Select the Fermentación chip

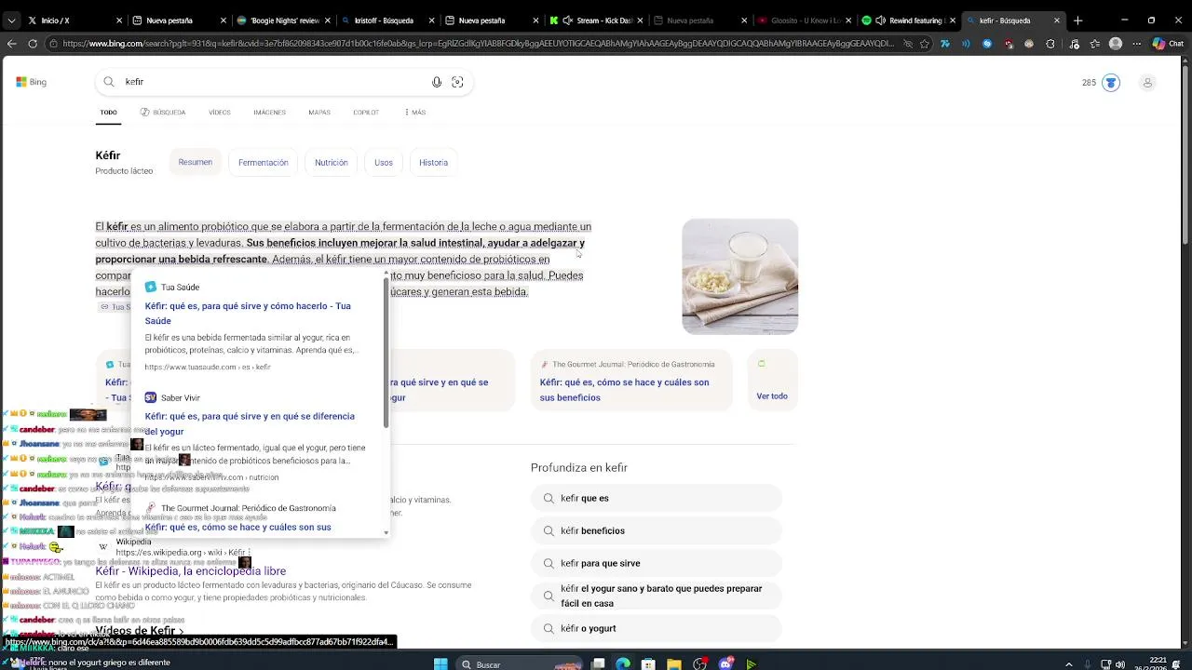click(x=264, y=162)
